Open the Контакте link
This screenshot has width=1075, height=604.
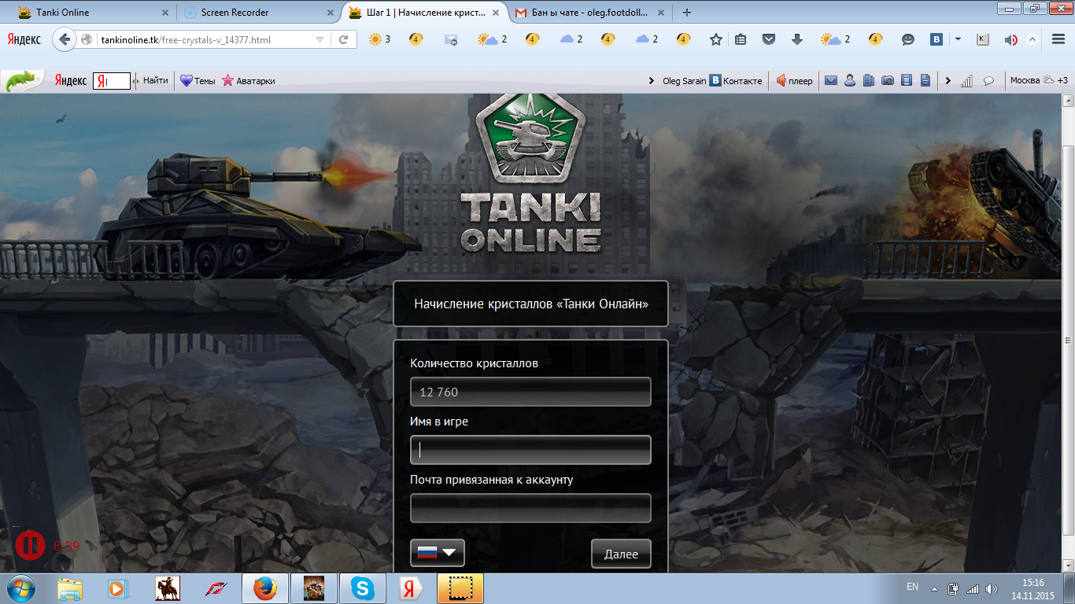(736, 80)
